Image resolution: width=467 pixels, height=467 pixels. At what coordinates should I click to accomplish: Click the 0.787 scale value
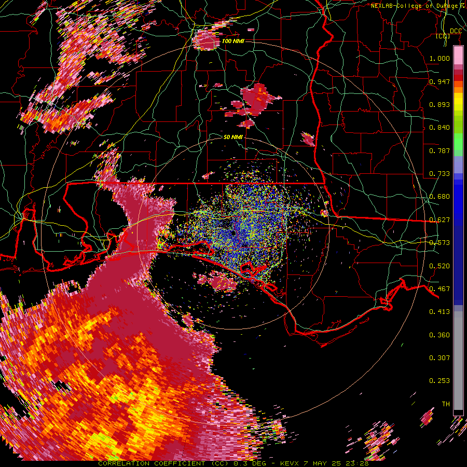439,150
